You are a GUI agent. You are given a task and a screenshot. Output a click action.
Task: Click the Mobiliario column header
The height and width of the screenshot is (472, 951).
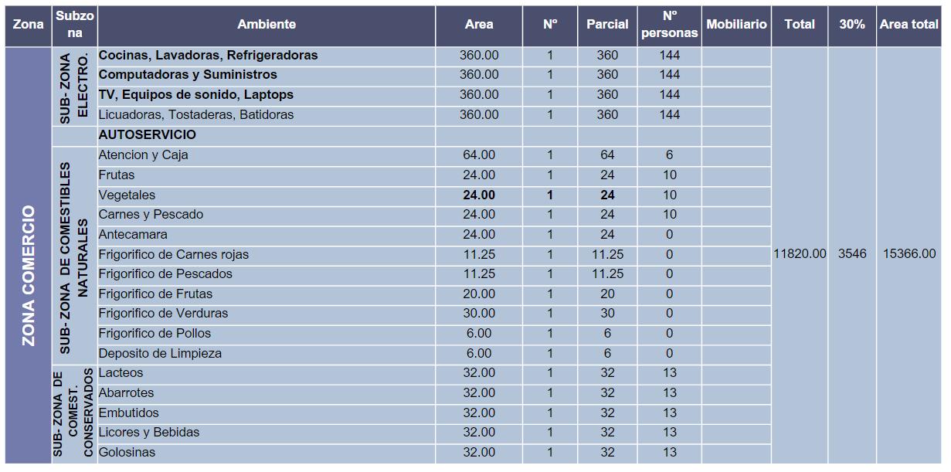[x=736, y=25]
